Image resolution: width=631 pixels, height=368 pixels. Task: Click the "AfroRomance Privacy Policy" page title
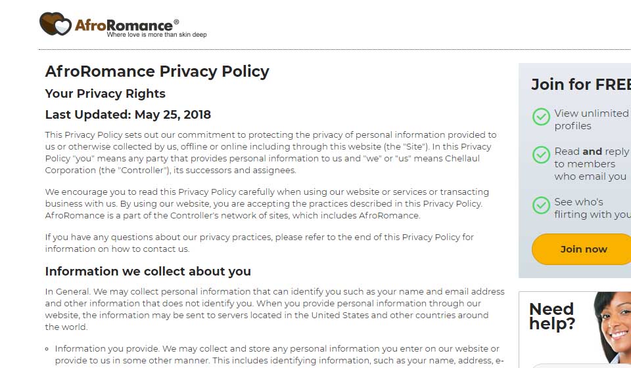point(157,72)
